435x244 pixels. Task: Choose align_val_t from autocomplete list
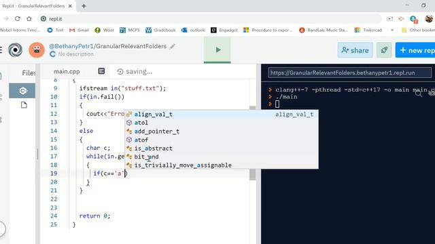point(222,115)
